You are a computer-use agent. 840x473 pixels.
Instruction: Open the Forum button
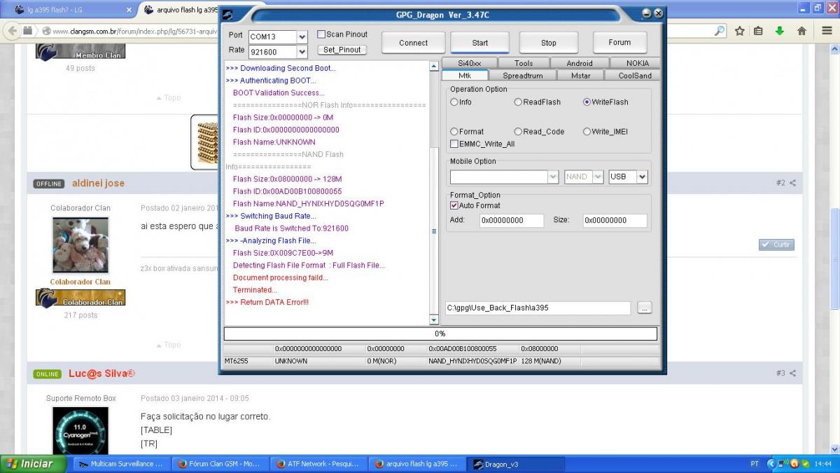619,43
